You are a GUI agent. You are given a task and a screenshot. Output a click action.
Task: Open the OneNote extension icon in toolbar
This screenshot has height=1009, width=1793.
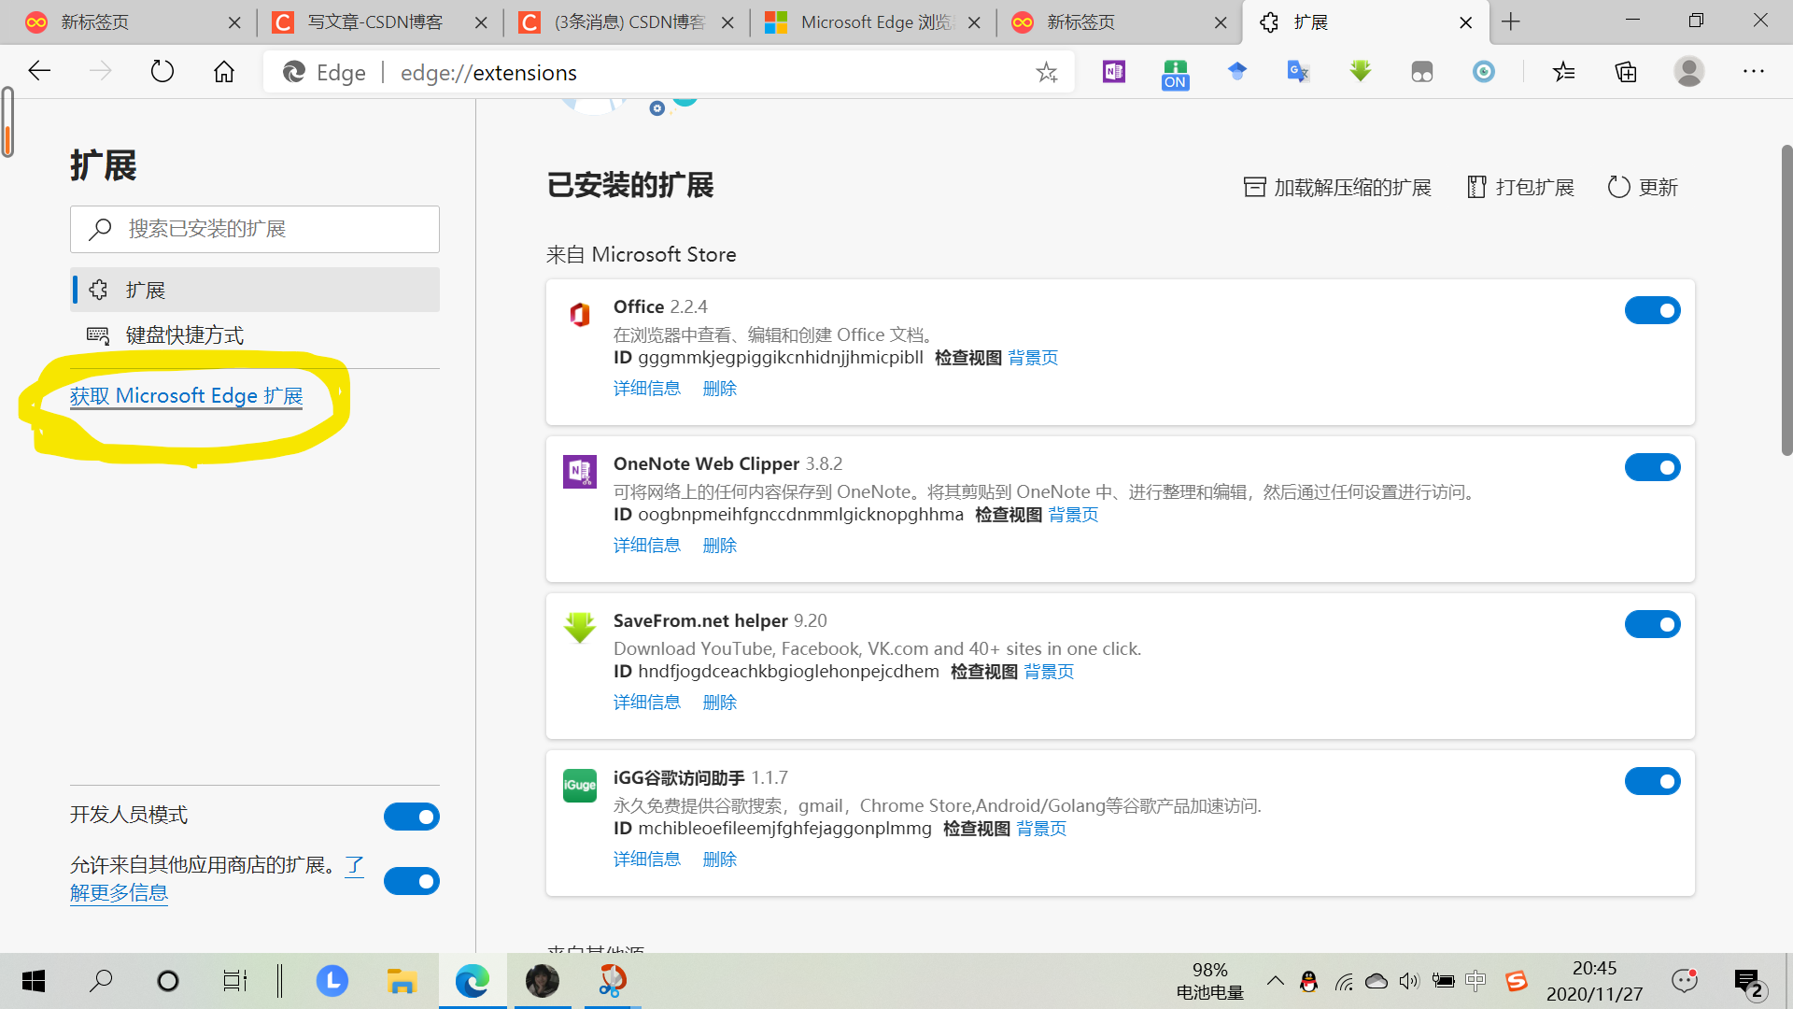click(x=1112, y=71)
